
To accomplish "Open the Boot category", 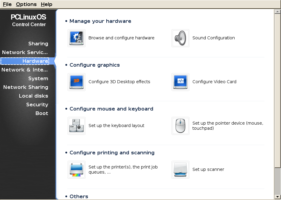I will pos(42,113).
